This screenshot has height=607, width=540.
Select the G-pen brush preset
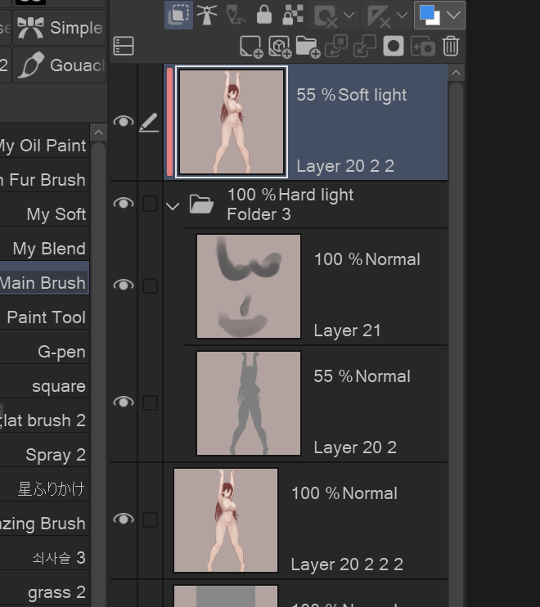coord(61,352)
